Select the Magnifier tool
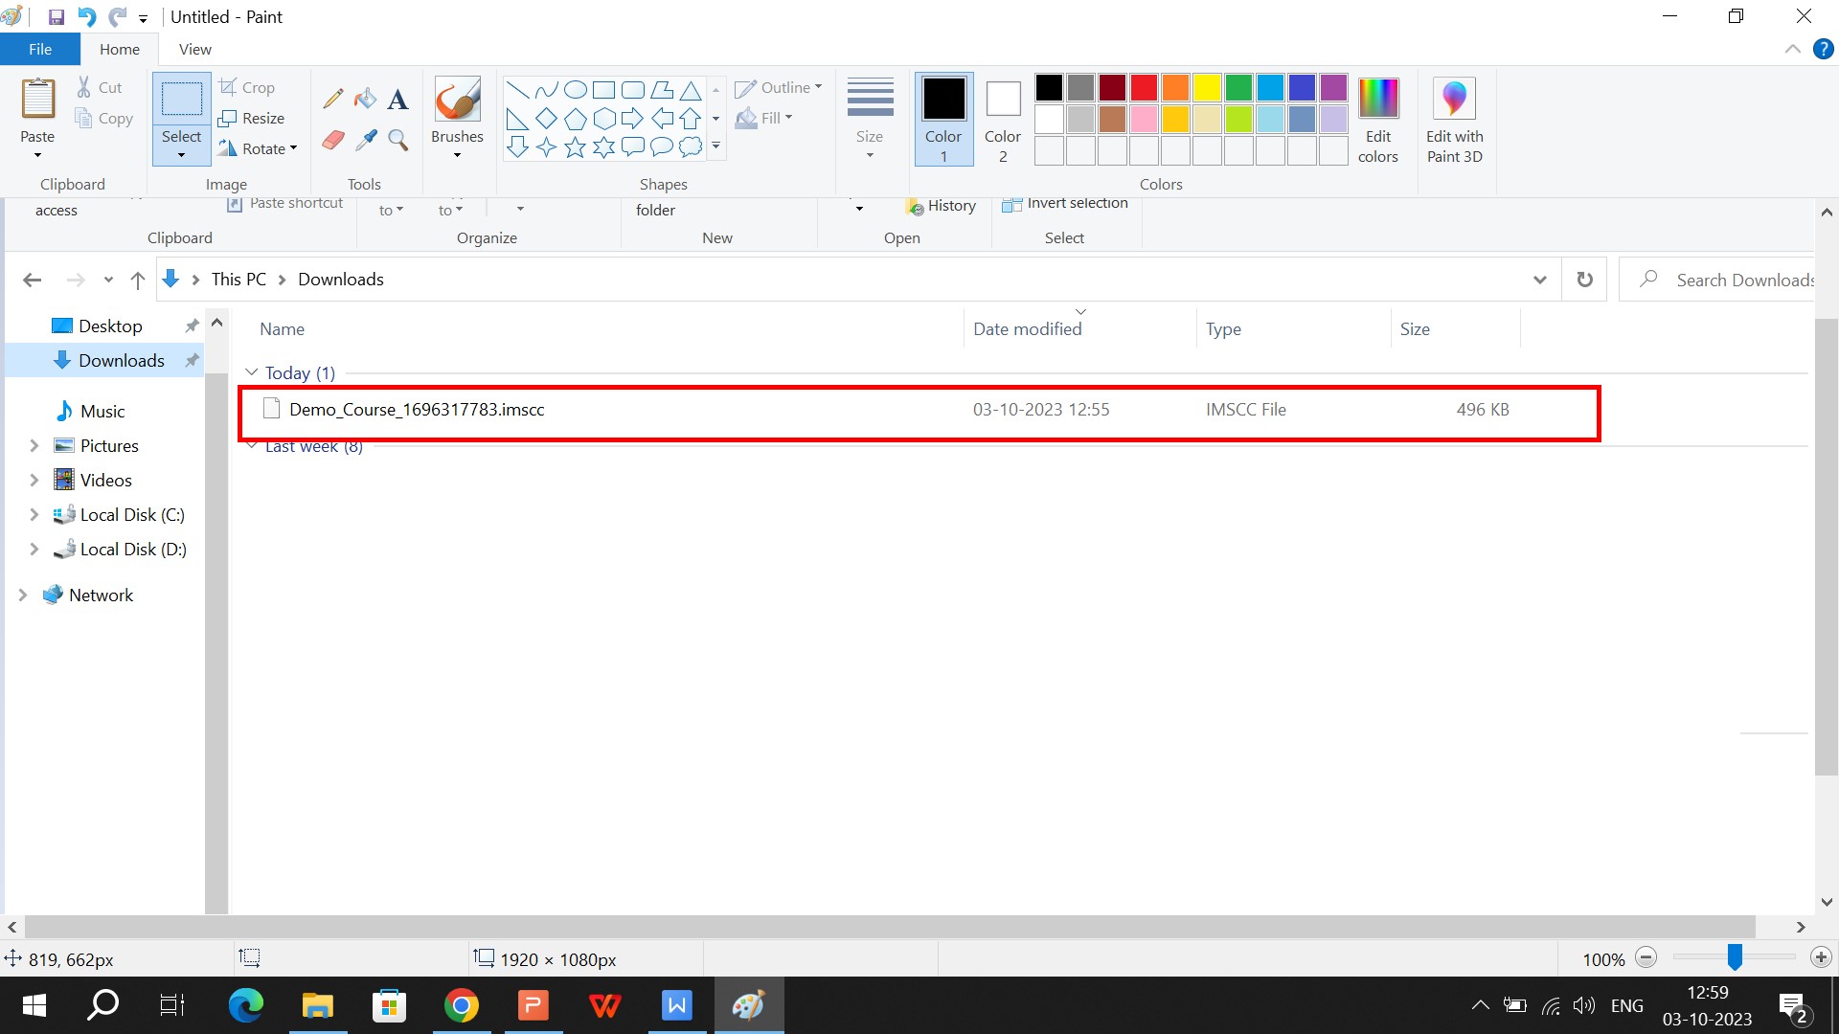This screenshot has width=1839, height=1034. pos(397,141)
